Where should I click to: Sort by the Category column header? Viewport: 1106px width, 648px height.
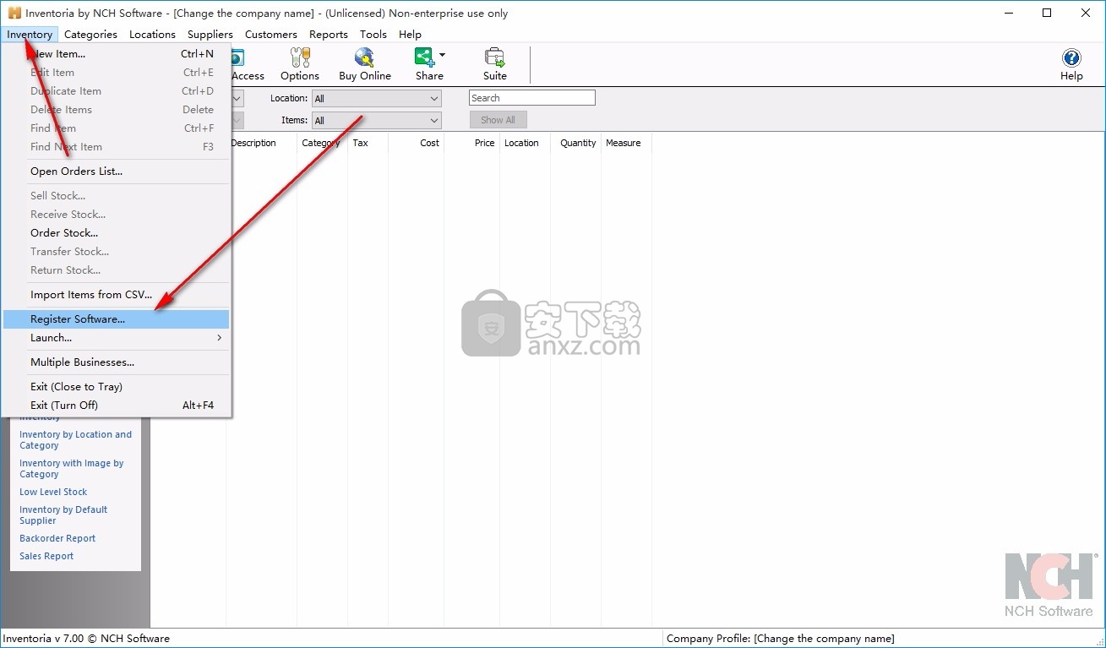click(x=322, y=143)
